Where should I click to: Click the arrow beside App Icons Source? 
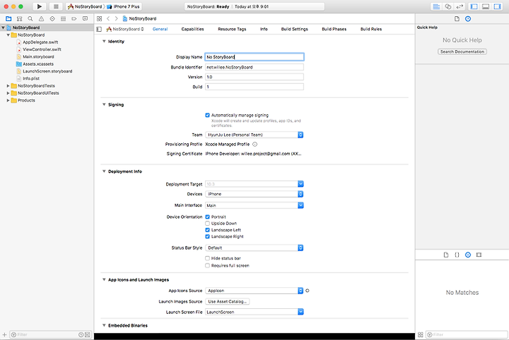[x=308, y=291]
